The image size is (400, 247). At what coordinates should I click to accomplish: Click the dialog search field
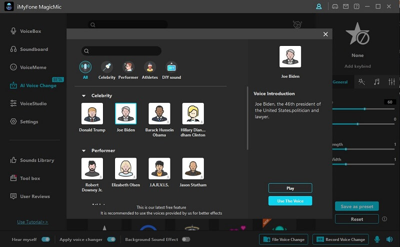click(x=121, y=51)
